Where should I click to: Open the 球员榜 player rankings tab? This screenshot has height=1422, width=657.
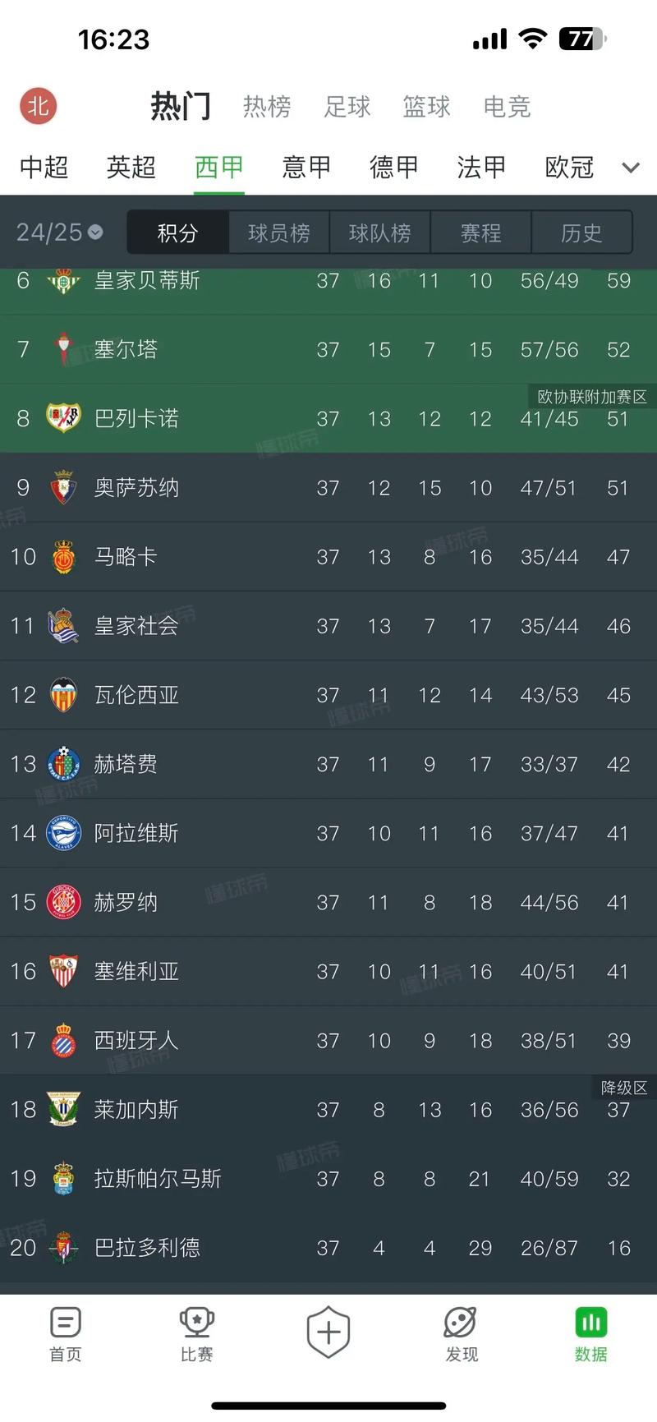[x=278, y=232]
